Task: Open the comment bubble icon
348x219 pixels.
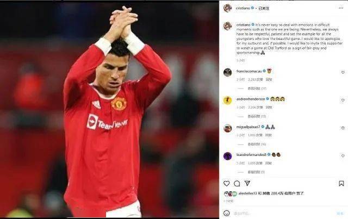Action: click(237, 184)
